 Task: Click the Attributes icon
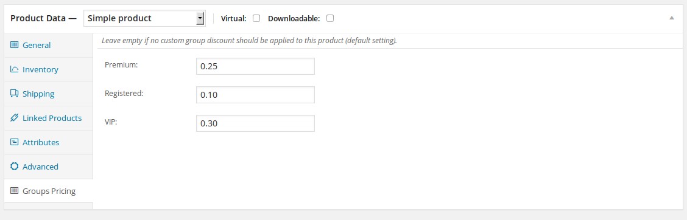(15, 142)
